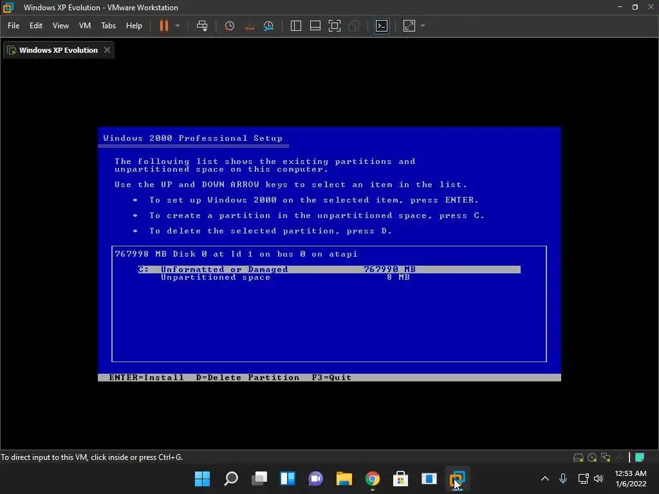
Task: Click VMware Workstation taskbar icon
Action: tap(458, 479)
